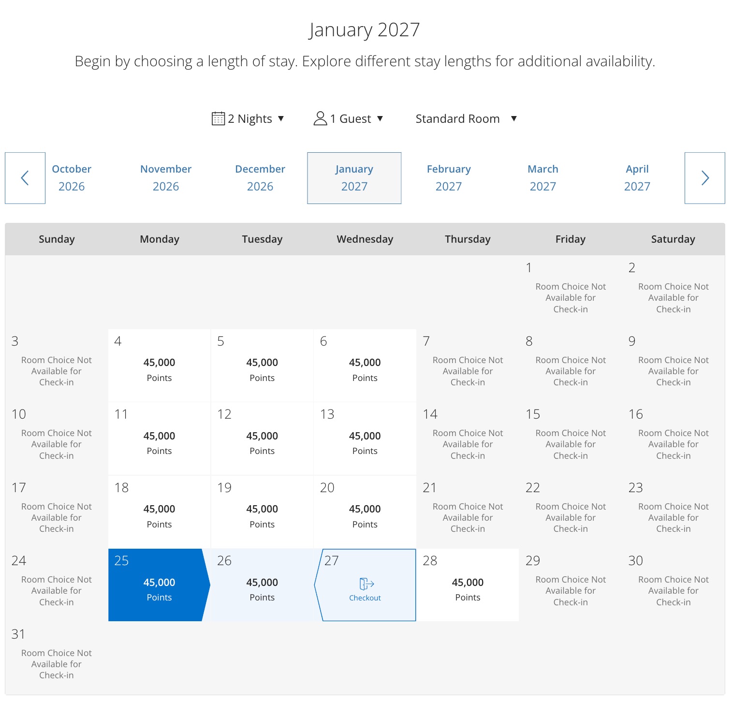Click the calendar icon beside 2 Nights

[218, 118]
